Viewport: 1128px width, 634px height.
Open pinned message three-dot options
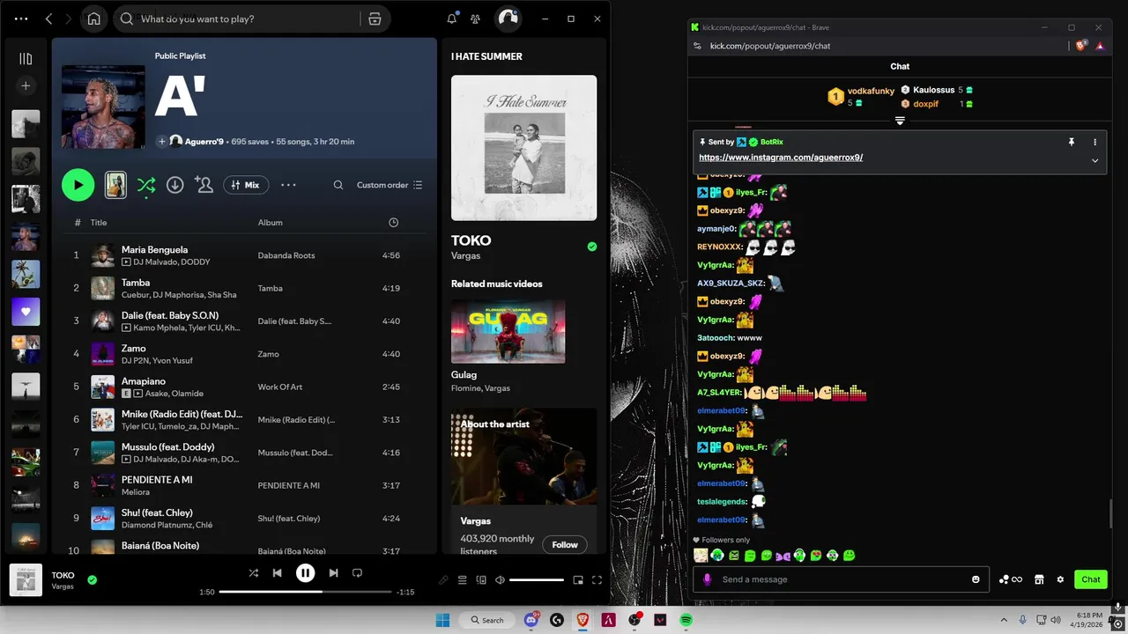point(1095,142)
